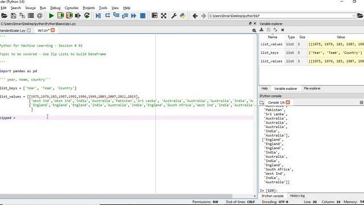The image size is (364, 205).
Task: Open the Edit menu
Action: 3,8
